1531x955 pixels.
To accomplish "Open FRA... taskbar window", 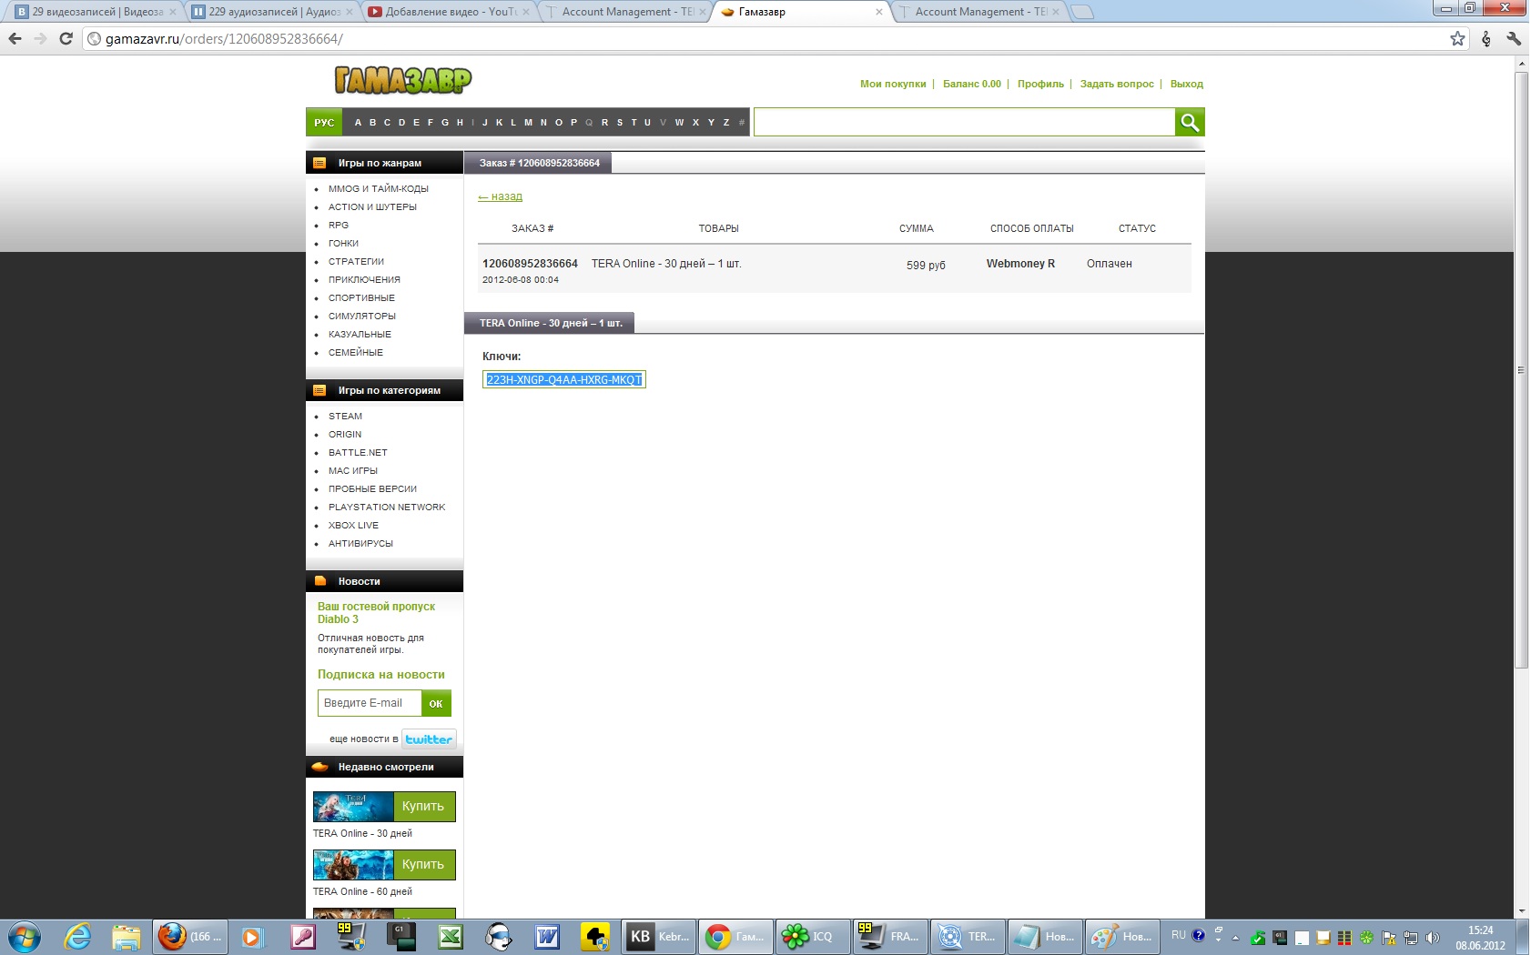I will (890, 936).
